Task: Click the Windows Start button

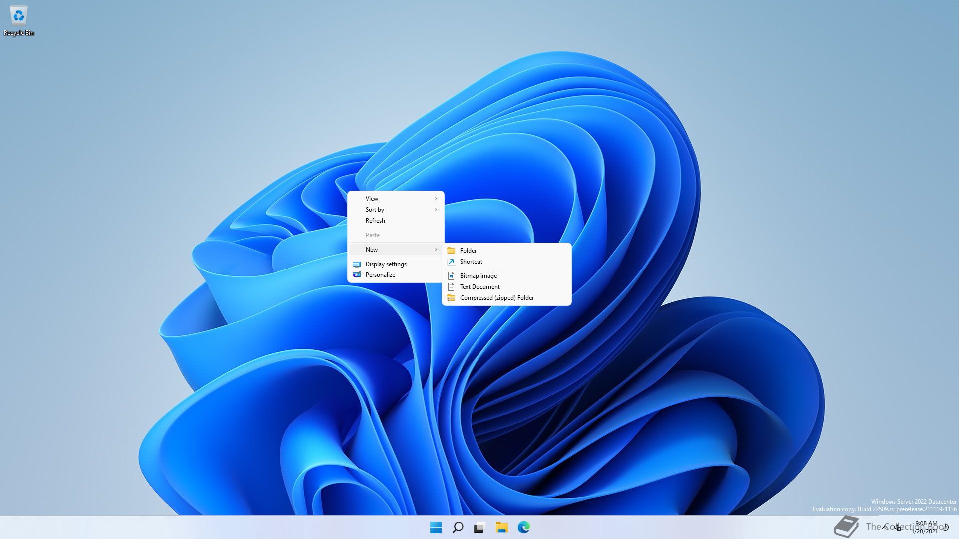Action: click(x=436, y=527)
